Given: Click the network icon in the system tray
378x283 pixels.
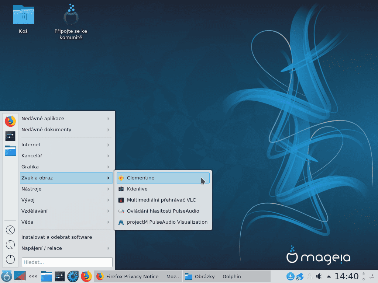Looking at the screenshot, I should 300,276.
